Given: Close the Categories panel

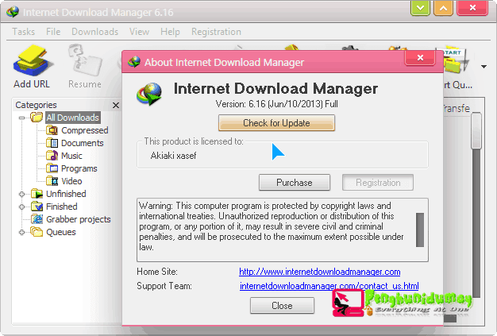Looking at the screenshot, I should (x=116, y=105).
